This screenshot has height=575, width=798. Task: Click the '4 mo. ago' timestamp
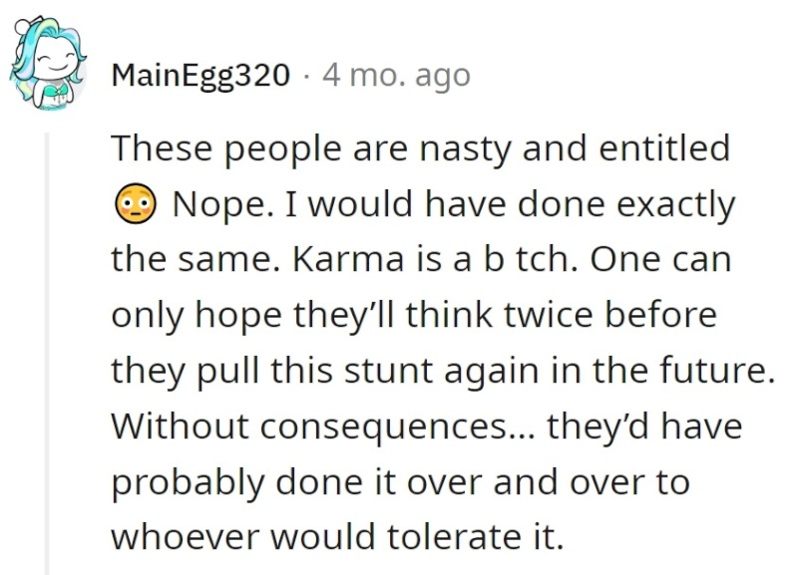(x=396, y=76)
